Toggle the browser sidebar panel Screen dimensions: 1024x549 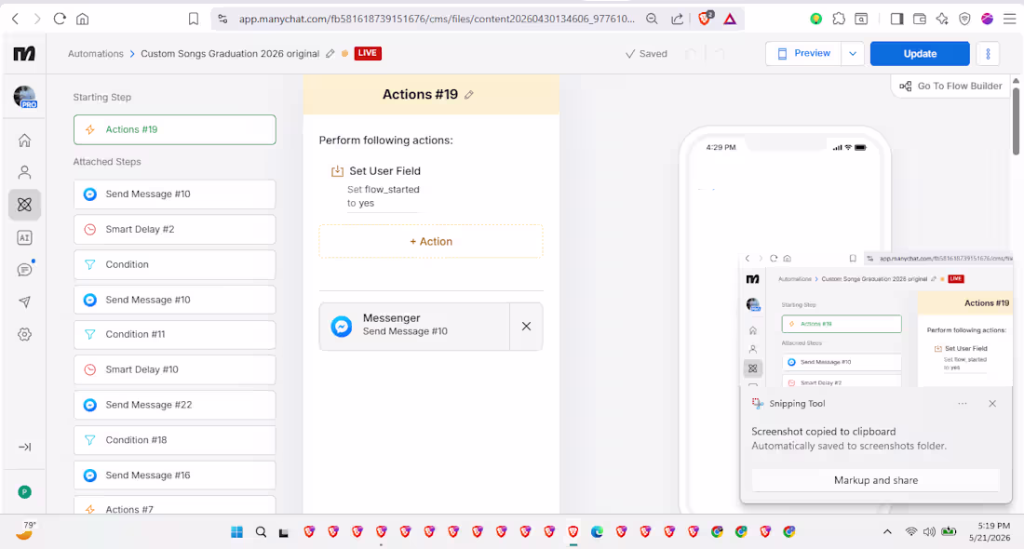click(896, 19)
